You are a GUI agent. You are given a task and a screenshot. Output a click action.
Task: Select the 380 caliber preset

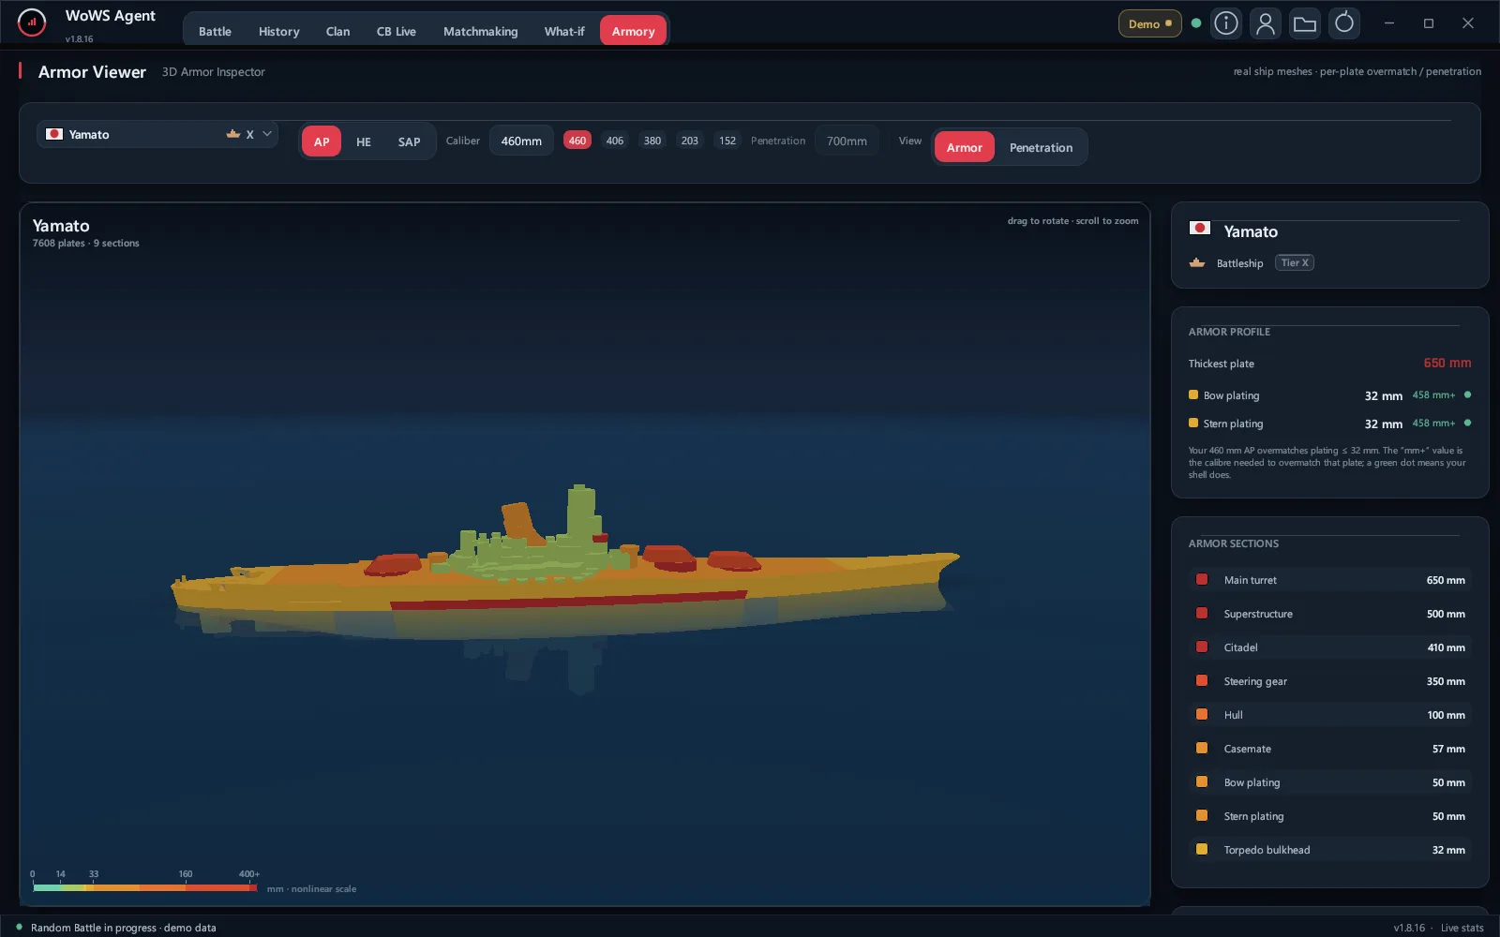click(652, 141)
